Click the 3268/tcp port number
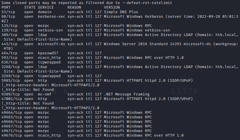The height and width of the screenshot is (140, 240). 11,67
